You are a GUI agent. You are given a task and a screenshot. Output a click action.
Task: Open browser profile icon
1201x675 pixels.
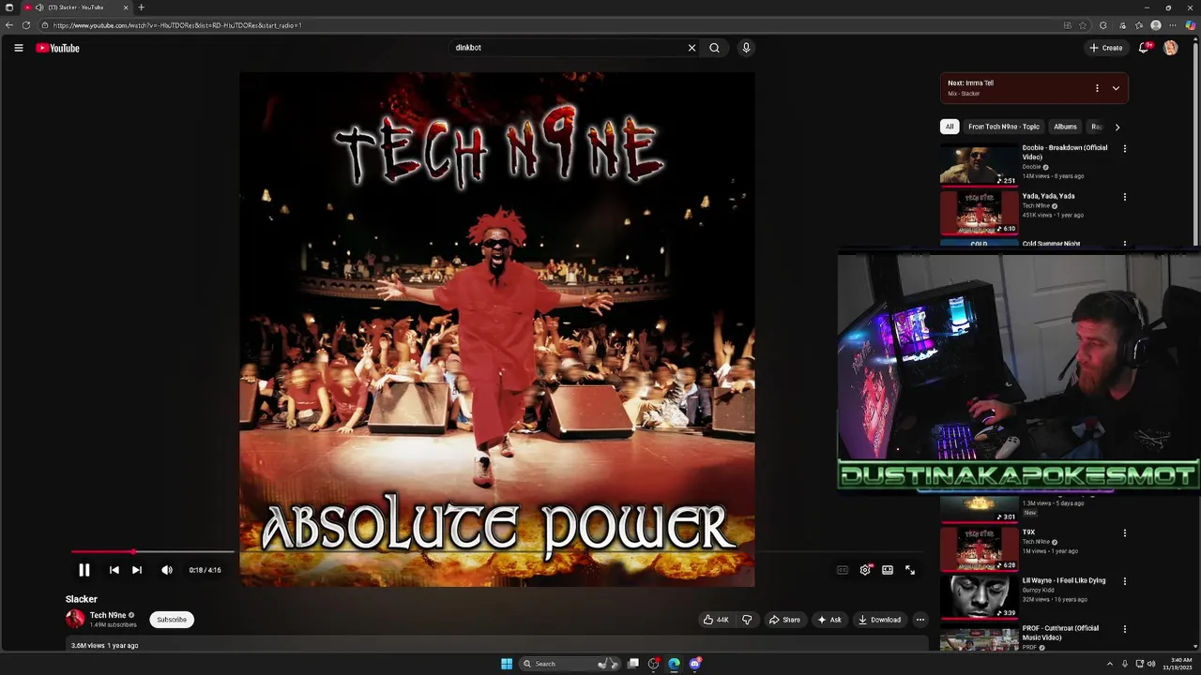[x=1156, y=25]
